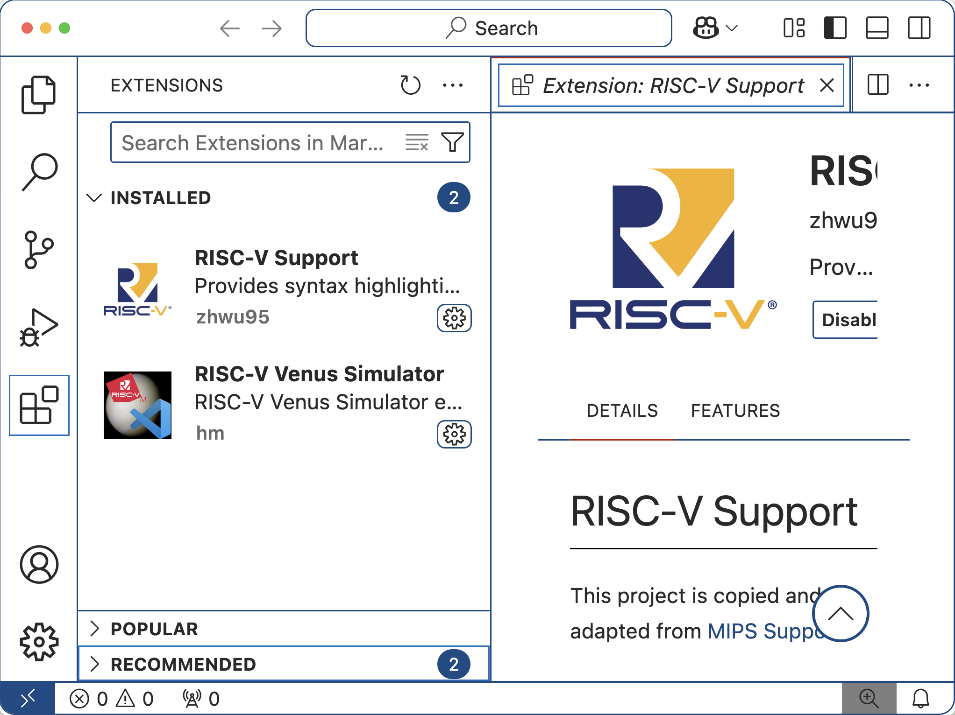The image size is (955, 715).
Task: Click the large RISC-V logo image
Action: 673,249
